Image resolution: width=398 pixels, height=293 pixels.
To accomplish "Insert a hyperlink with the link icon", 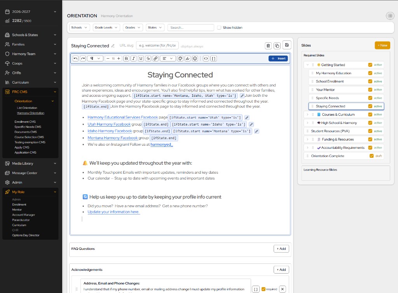I will click(x=155, y=59).
